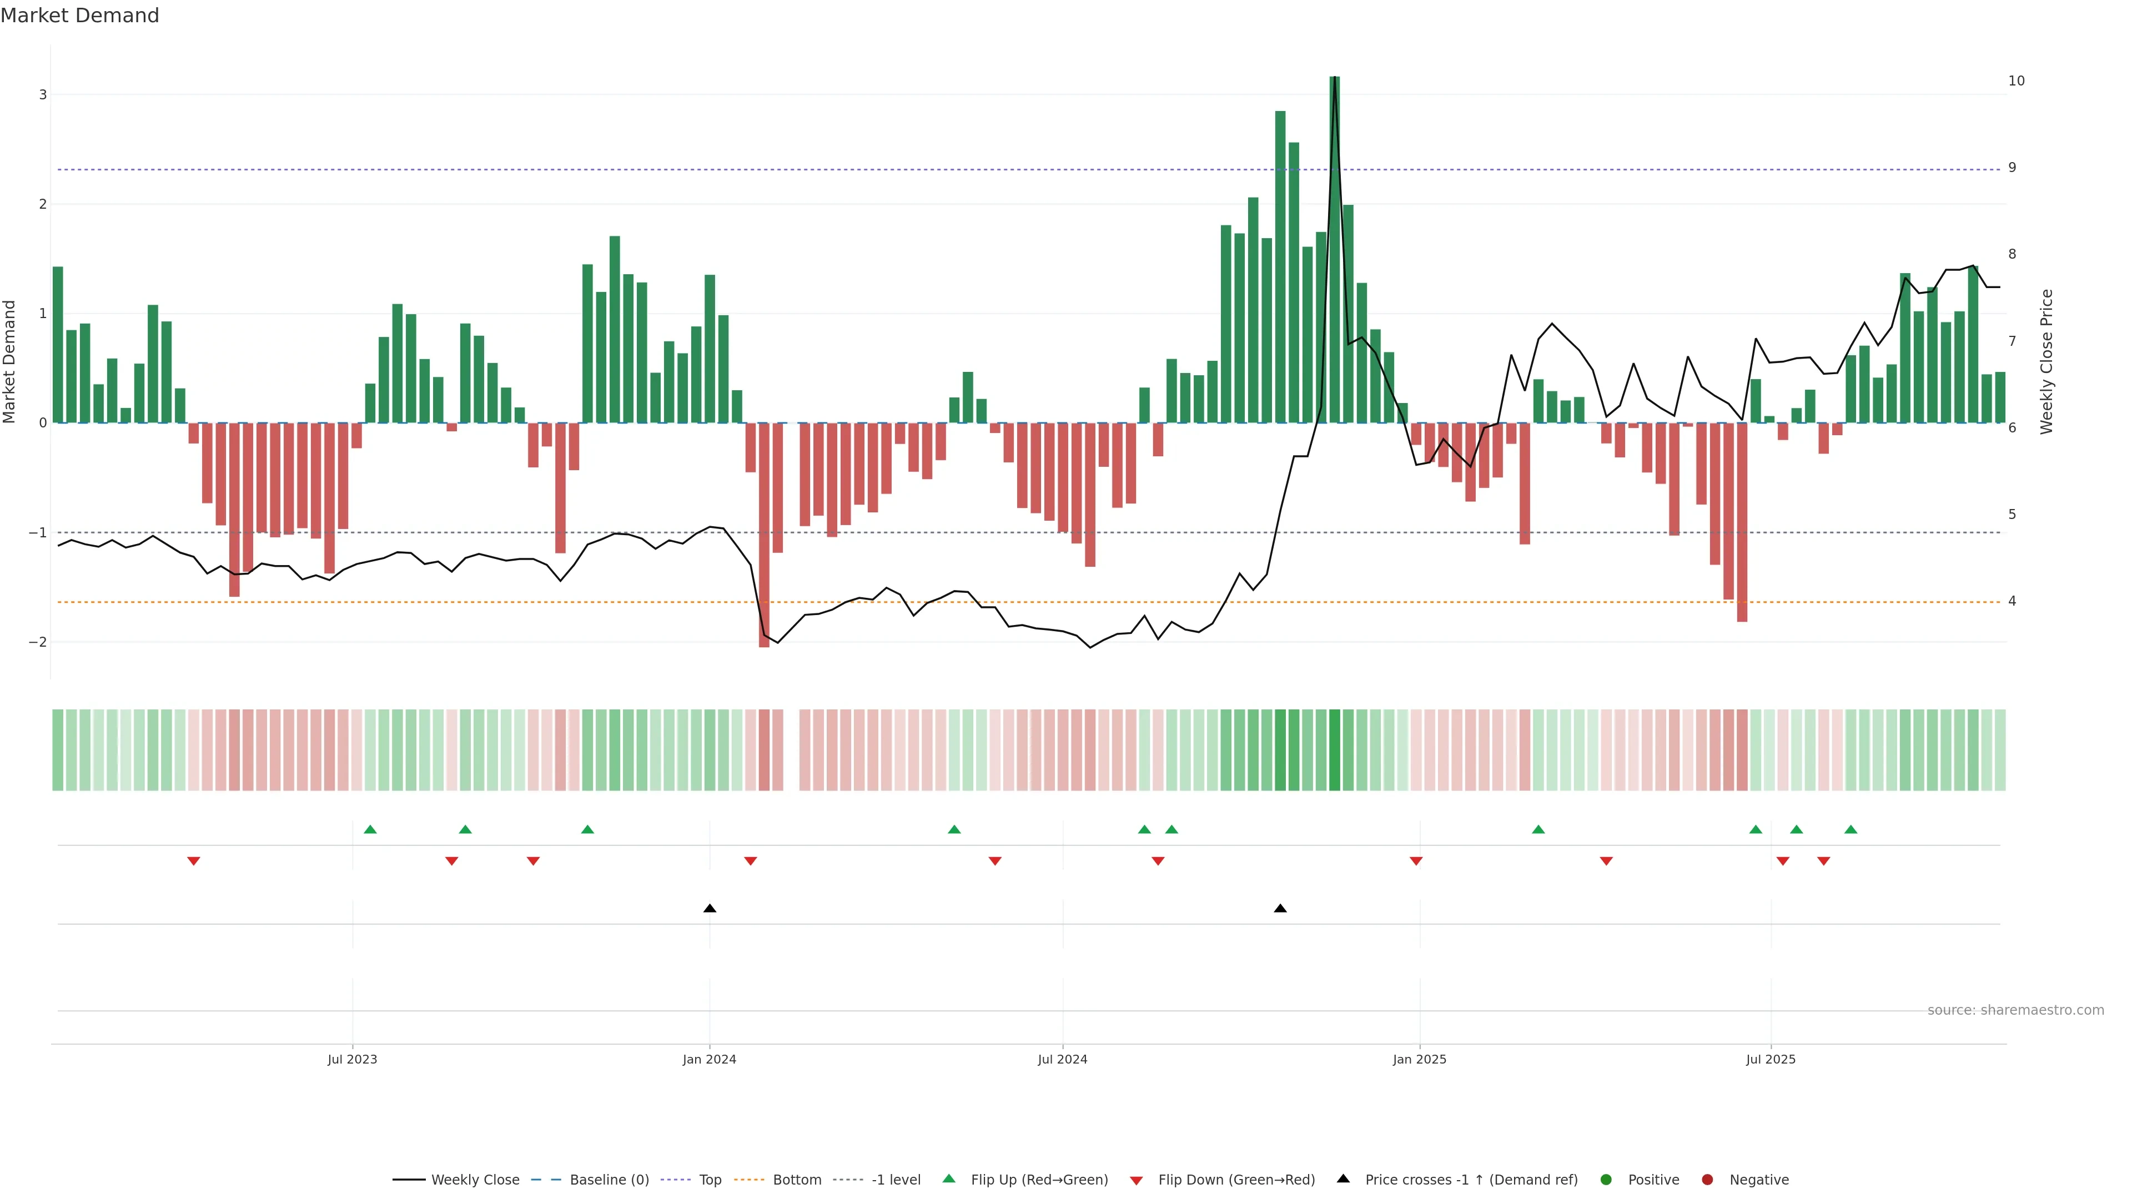Click black Price crosses -1 legend icon
This screenshot has height=1199, width=2132.
pyautogui.click(x=1343, y=1178)
